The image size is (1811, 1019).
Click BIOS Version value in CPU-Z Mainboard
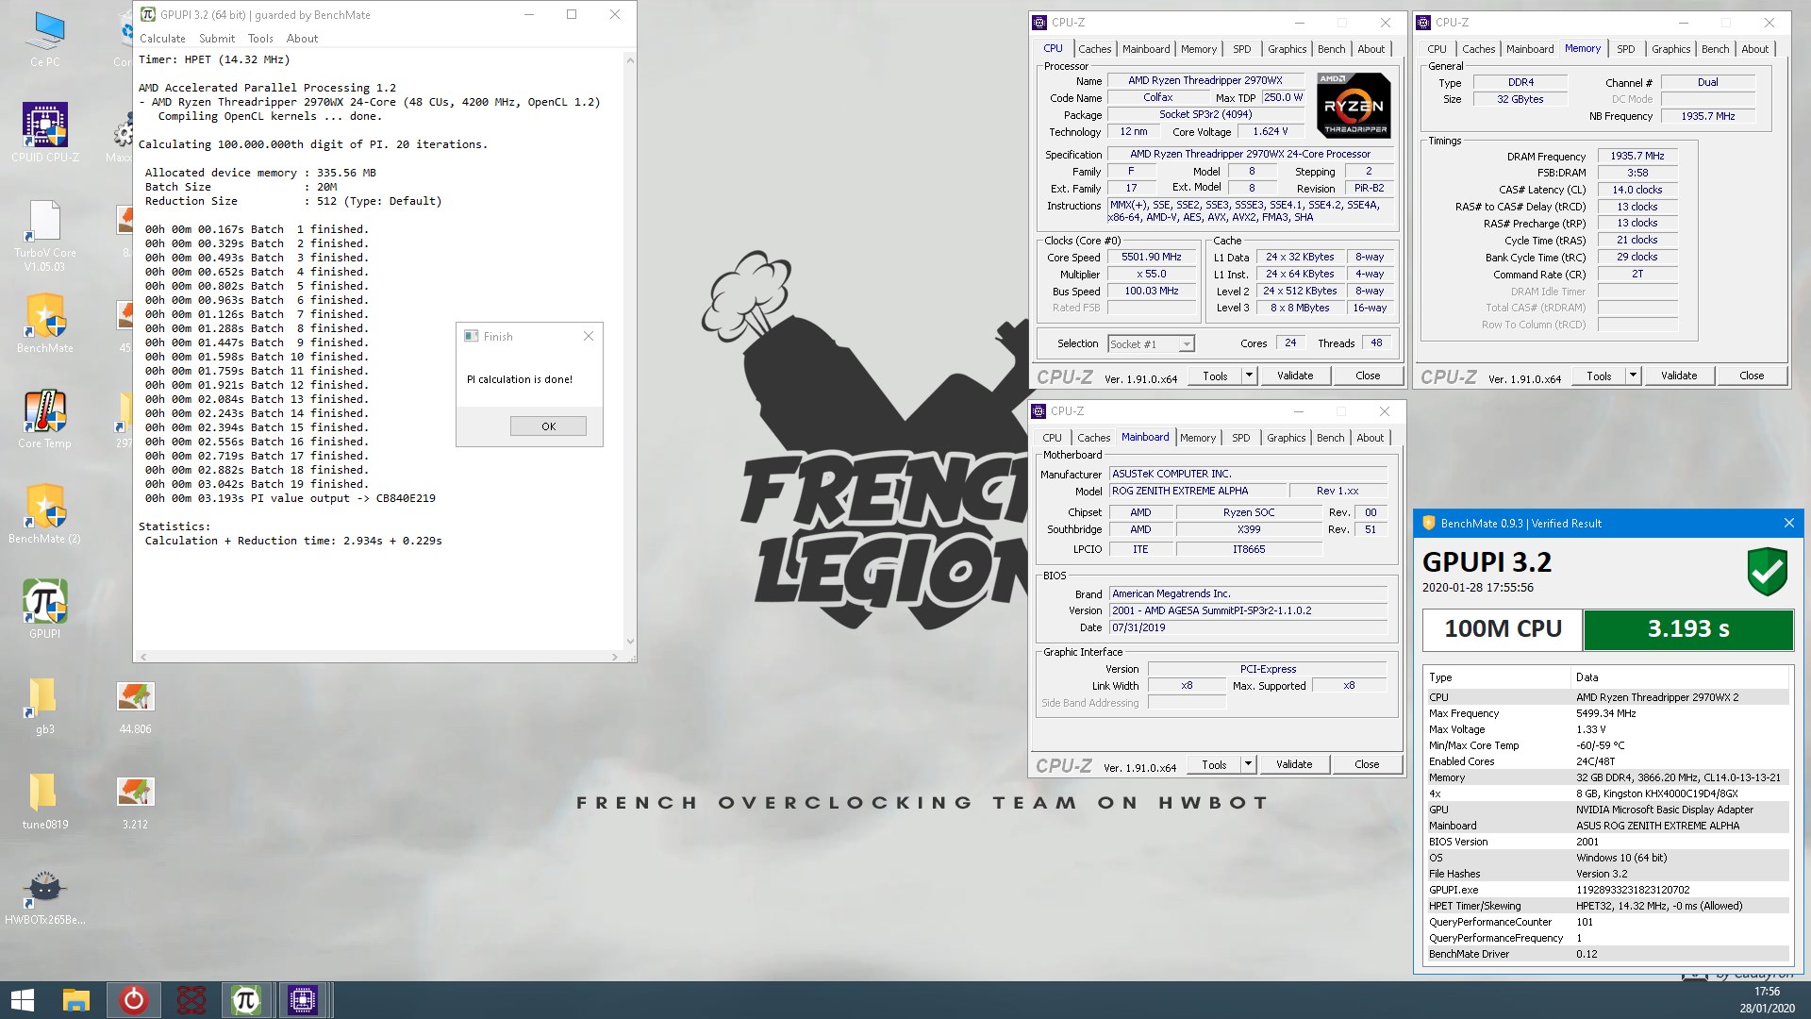[x=1248, y=610]
